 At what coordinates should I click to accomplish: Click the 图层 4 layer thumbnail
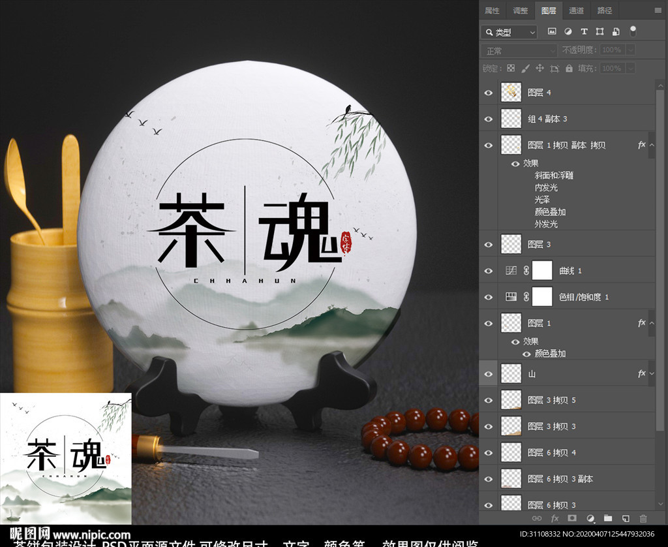(511, 93)
